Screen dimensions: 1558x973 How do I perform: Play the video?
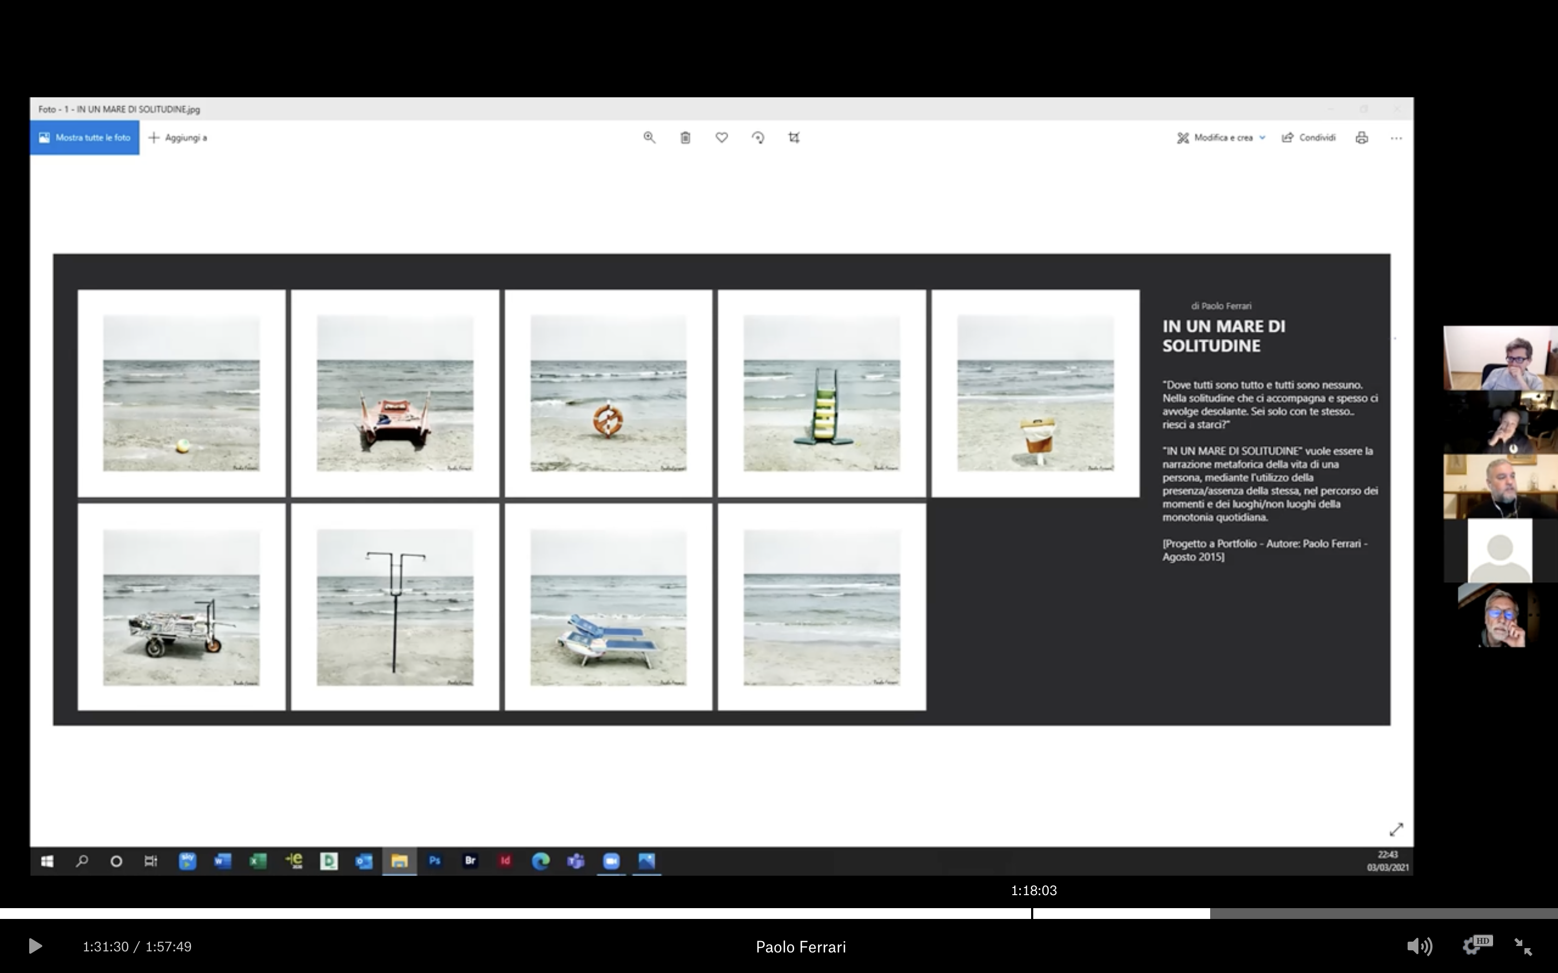click(35, 947)
